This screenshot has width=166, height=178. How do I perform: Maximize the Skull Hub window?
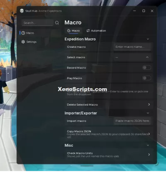pos(144,11)
